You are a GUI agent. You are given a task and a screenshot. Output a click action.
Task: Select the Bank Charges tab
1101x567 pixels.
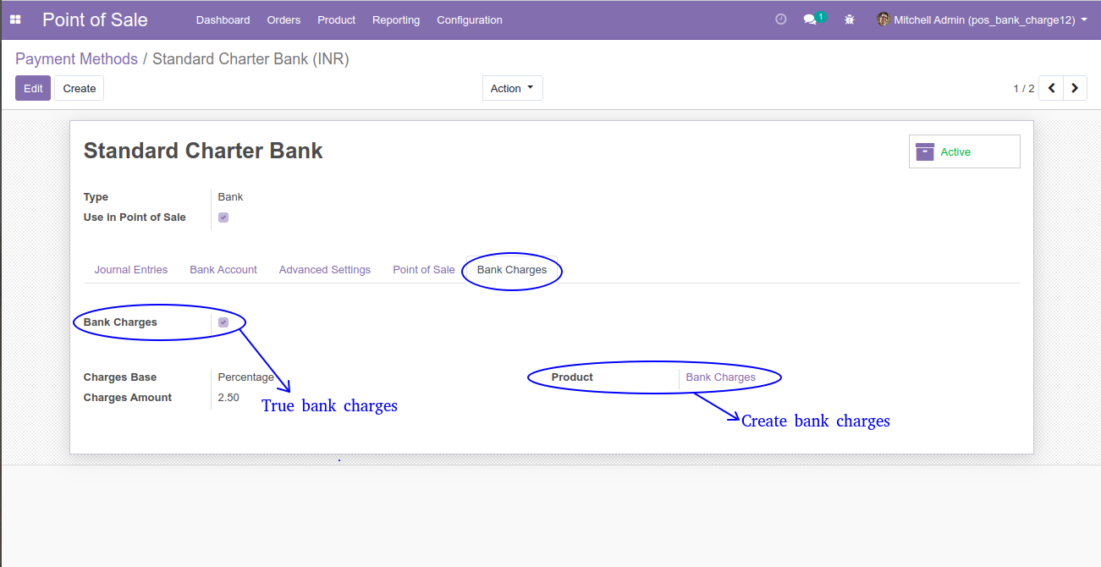[512, 270]
